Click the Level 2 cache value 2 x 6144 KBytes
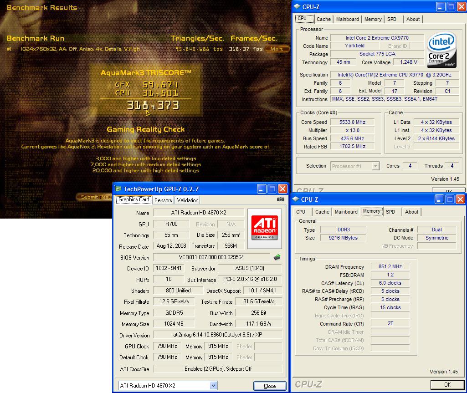 click(436, 138)
